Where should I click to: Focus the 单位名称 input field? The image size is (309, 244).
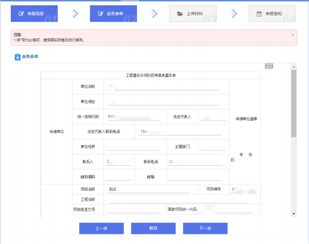(163, 87)
